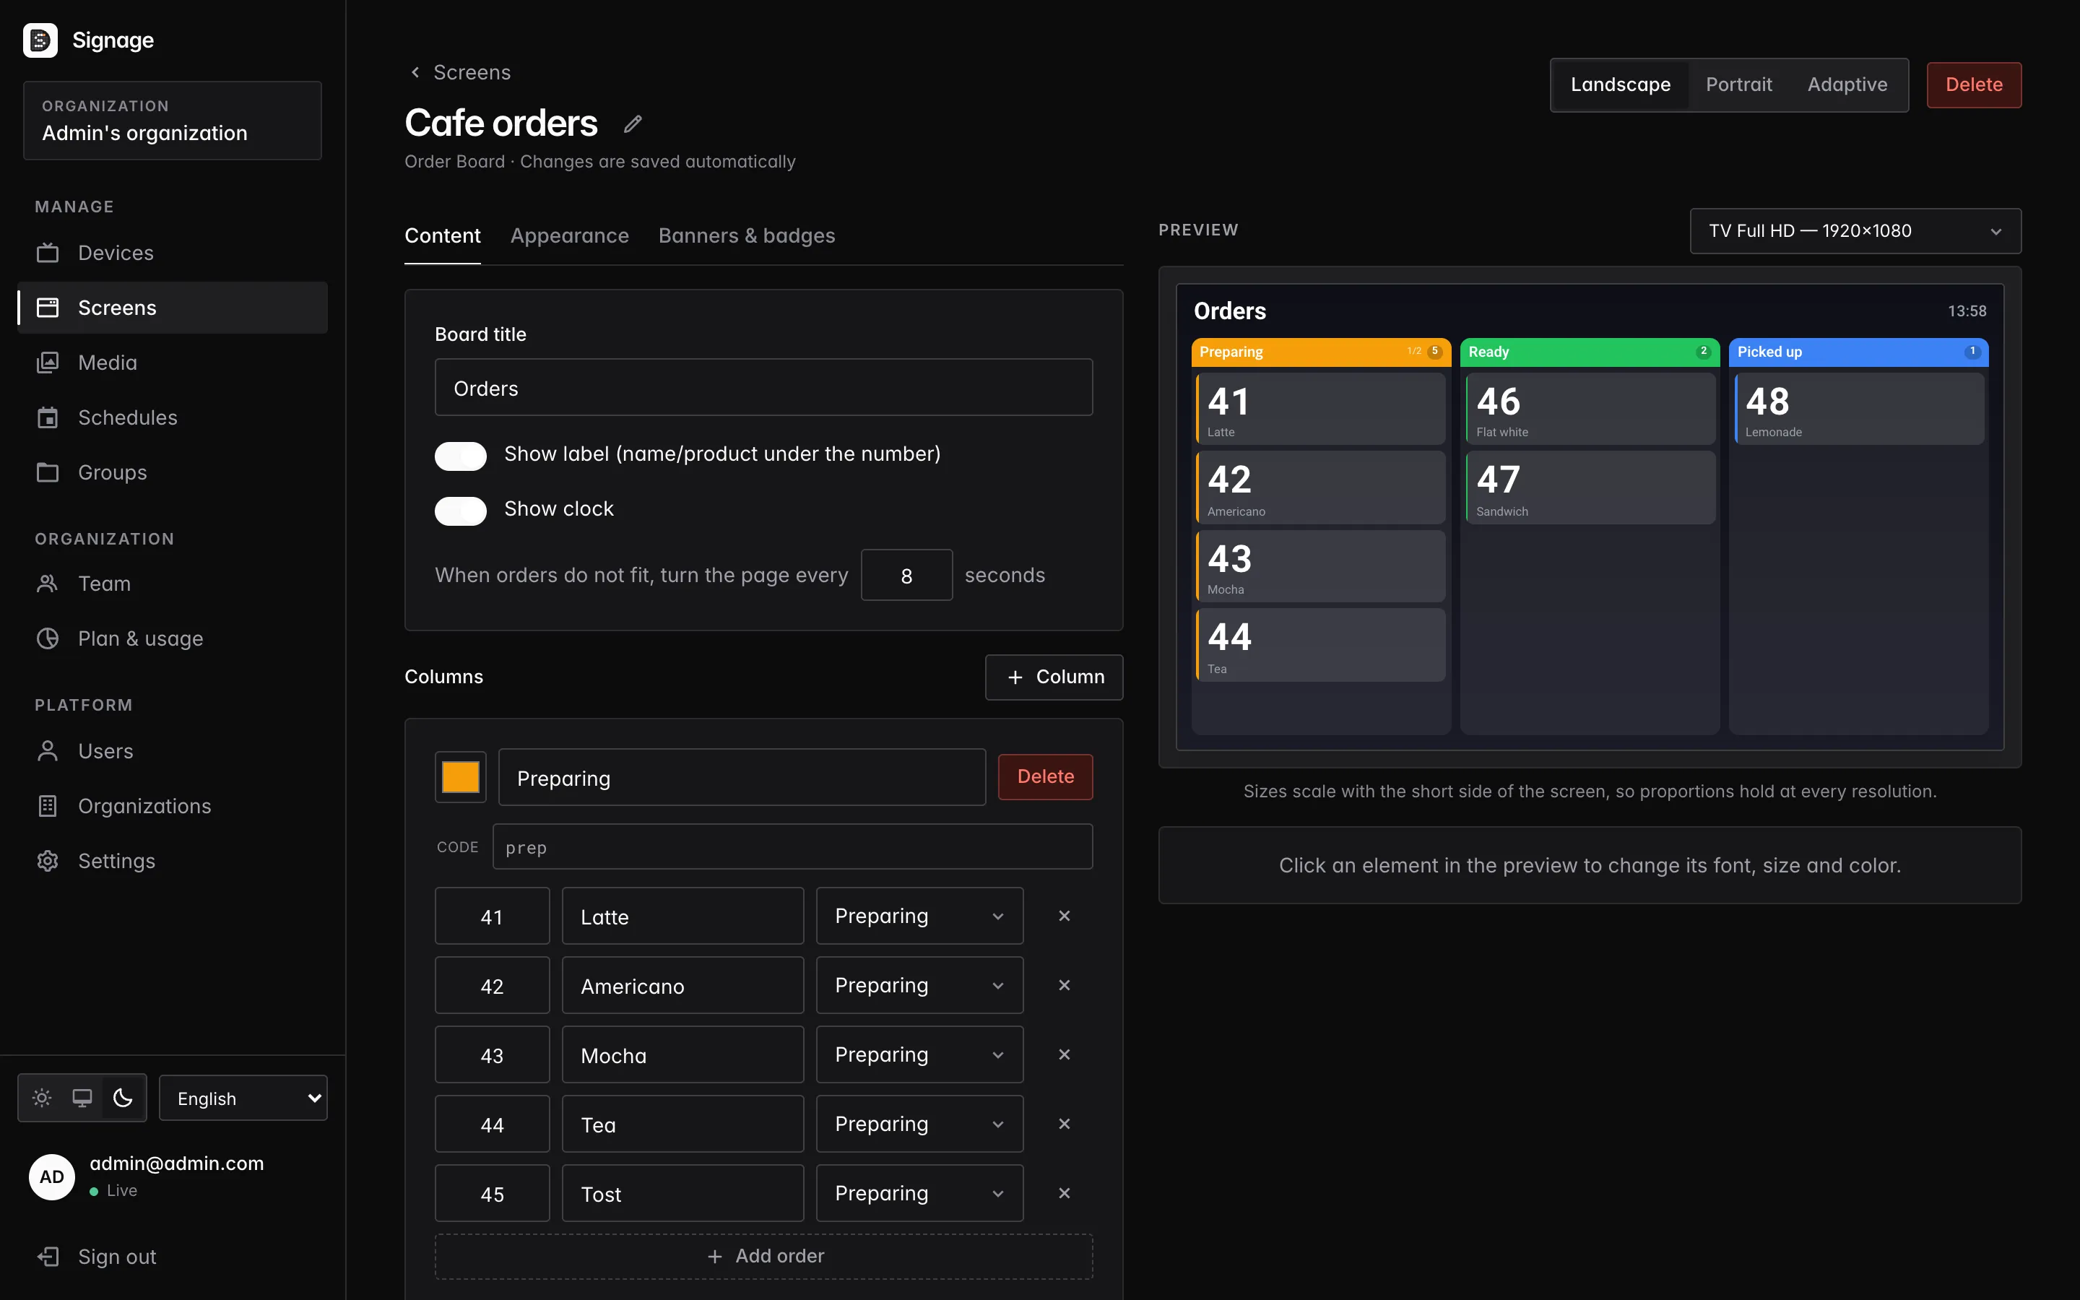Open the Users icon under Platform
Image resolution: width=2080 pixels, height=1300 pixels.
tap(47, 751)
